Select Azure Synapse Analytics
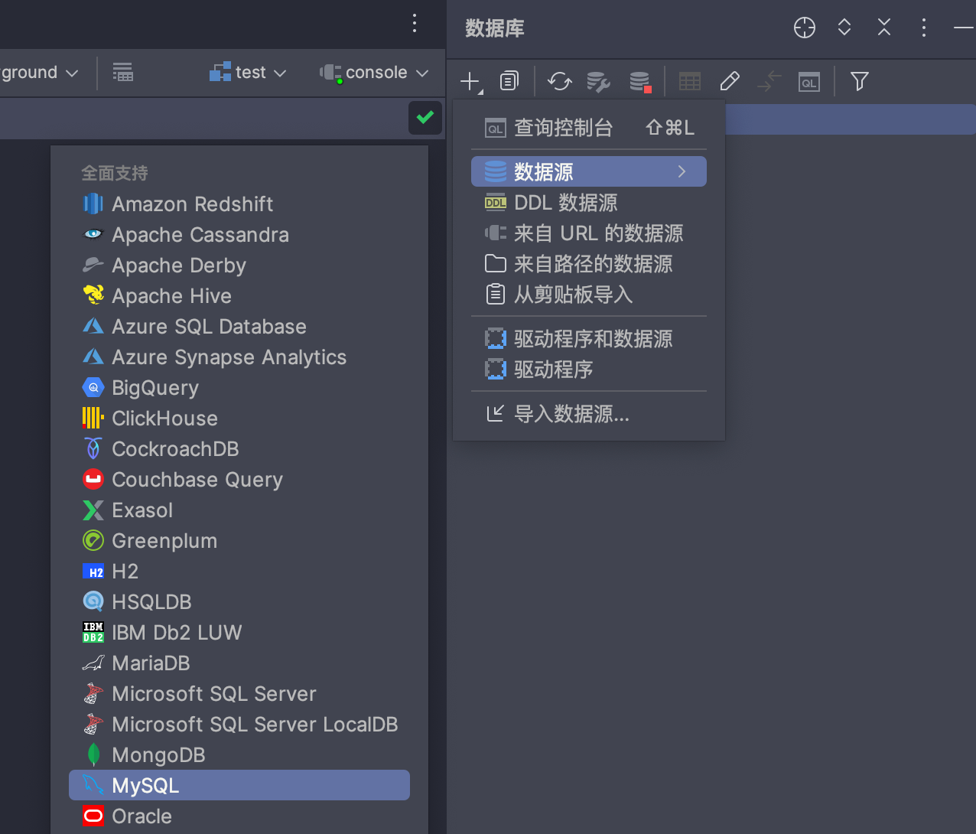 point(239,357)
